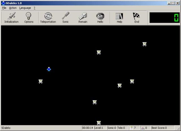Click the Dalek nearest the left edge

click(x=40, y=81)
